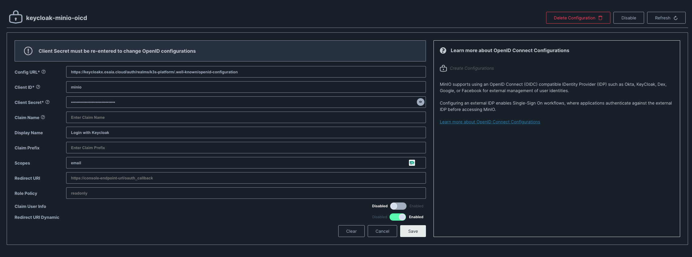This screenshot has width=692, height=257.
Task: Click the Config URL help icon
Action: tap(43, 72)
